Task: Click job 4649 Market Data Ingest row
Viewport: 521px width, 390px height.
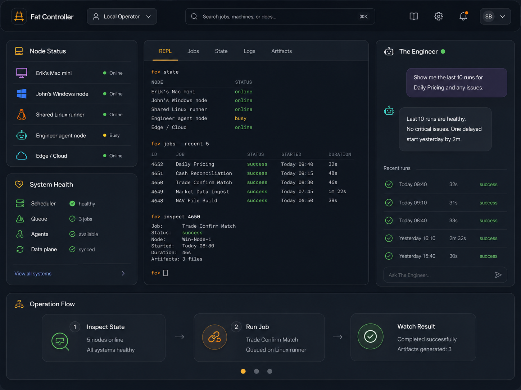Action: coord(251,192)
